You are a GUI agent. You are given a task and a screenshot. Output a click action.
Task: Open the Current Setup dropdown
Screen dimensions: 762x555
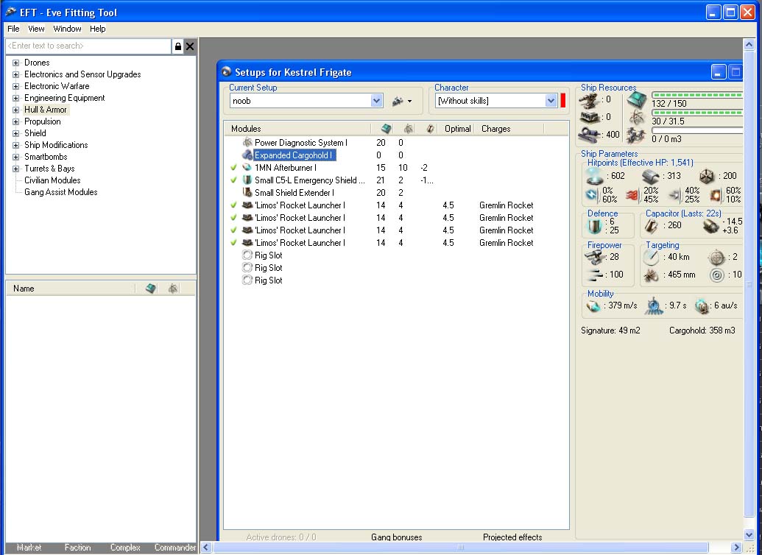tap(377, 101)
